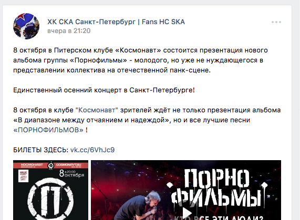This screenshot has width=300, height=220.
Task: Click the Наше радио logo on the poster
Action: point(24,176)
